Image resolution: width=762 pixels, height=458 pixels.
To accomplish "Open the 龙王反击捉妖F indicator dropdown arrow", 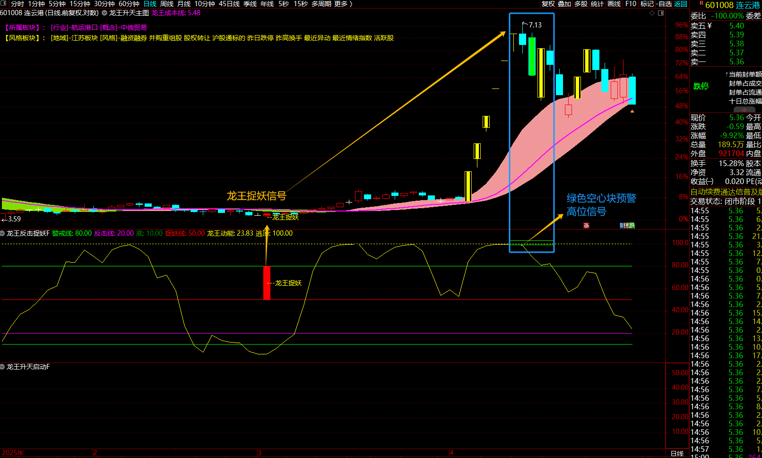I will [3, 233].
